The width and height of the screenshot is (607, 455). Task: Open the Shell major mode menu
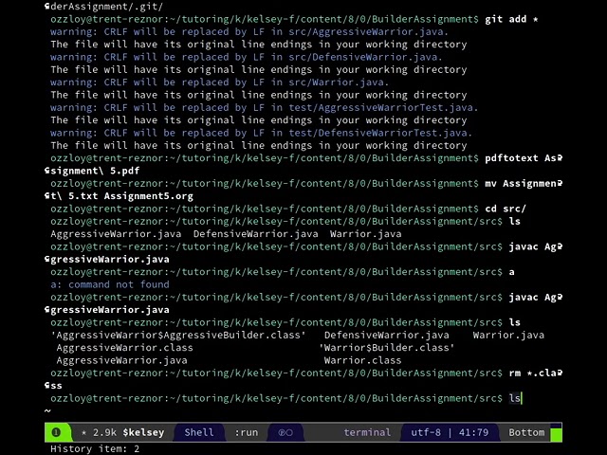coord(198,432)
